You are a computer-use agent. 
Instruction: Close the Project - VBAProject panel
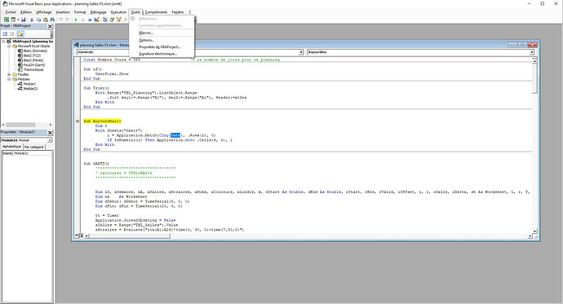[x=50, y=27]
